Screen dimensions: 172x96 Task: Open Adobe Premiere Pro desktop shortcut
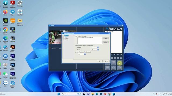[13, 57]
